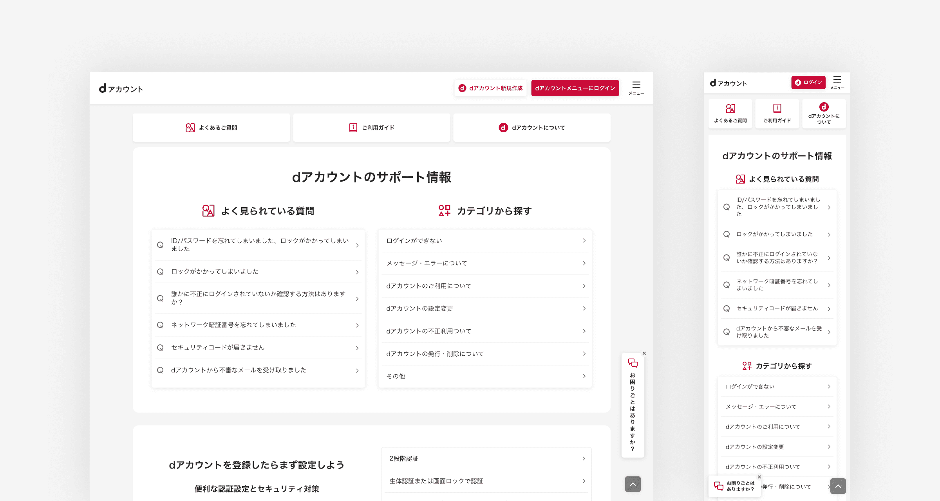This screenshot has height=501, width=940.
Task: Open the hamburger menu in desktop view
Action: point(636,88)
